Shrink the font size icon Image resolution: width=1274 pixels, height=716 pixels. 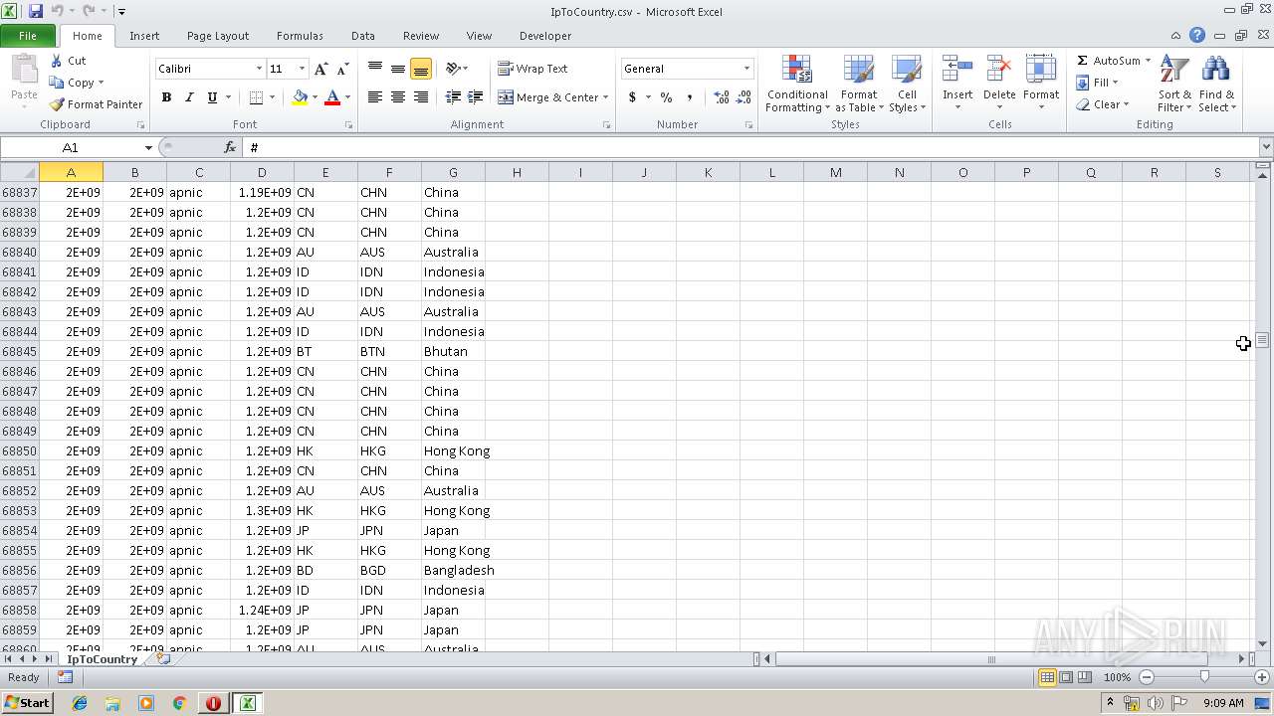[342, 69]
